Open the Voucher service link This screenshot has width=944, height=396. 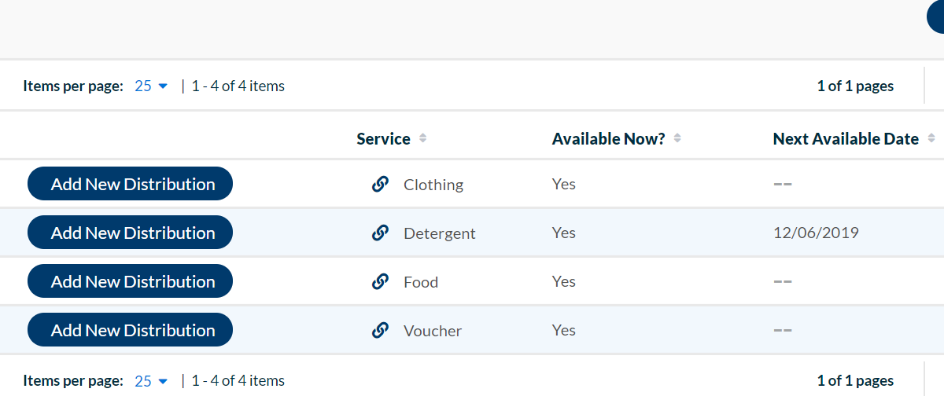[433, 331]
